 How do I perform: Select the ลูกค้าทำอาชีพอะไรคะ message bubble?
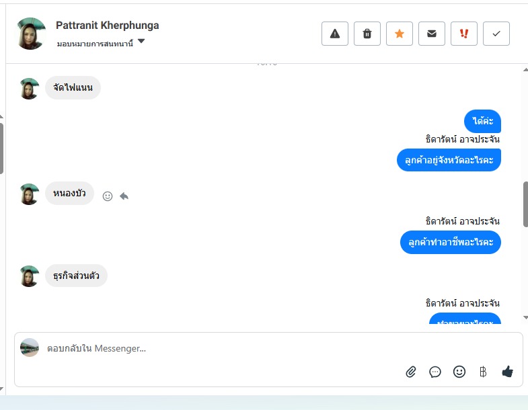tap(451, 242)
